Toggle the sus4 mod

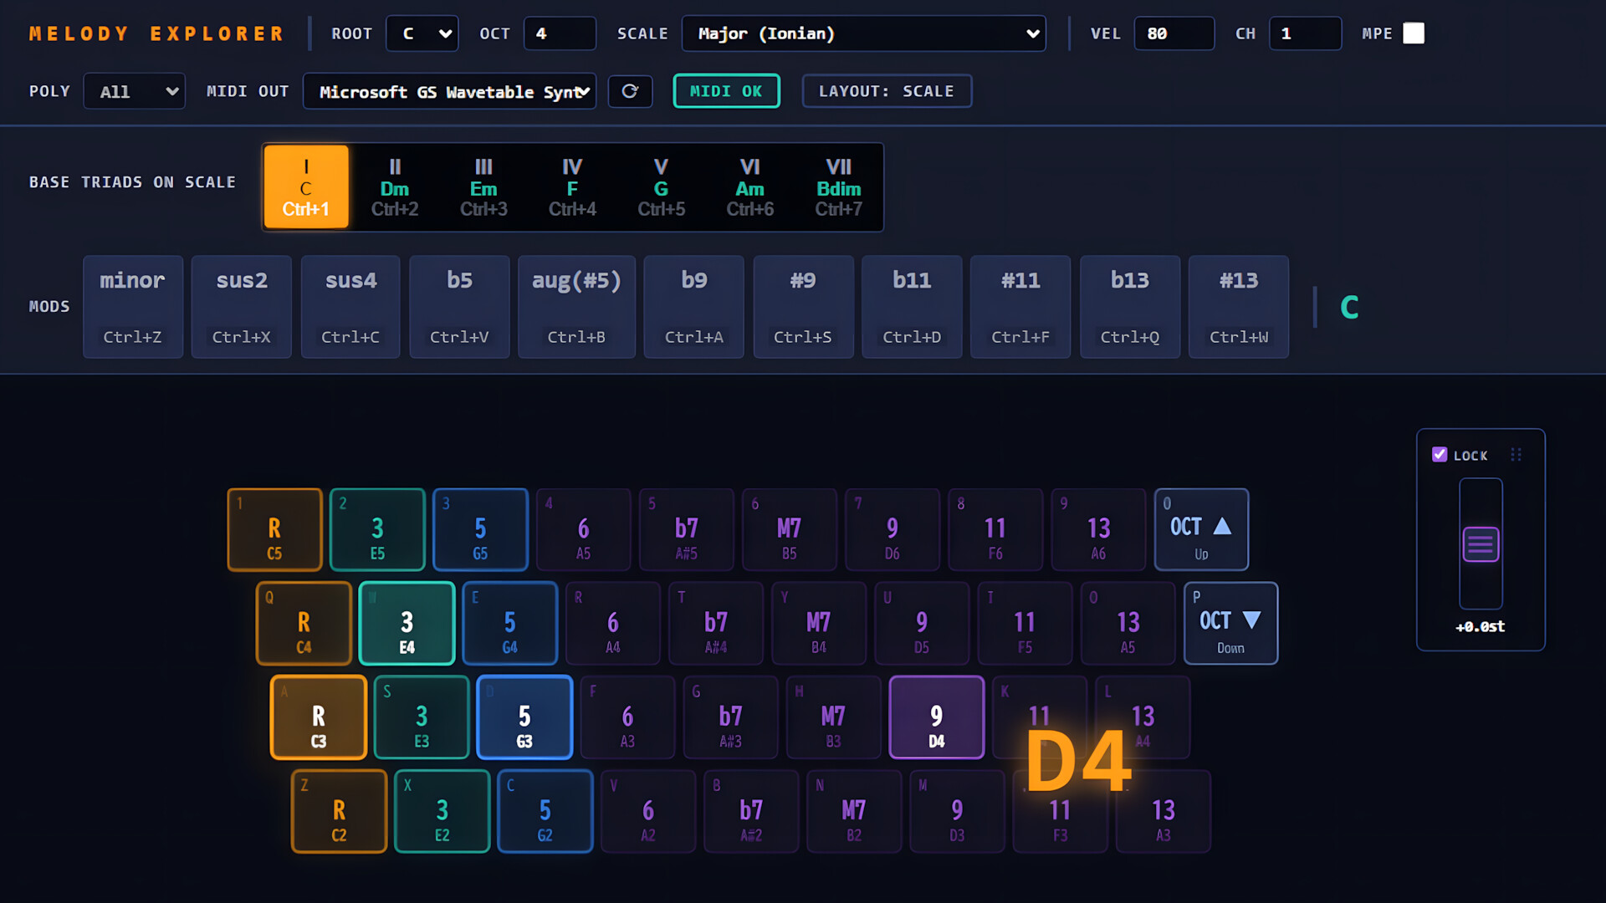[350, 307]
